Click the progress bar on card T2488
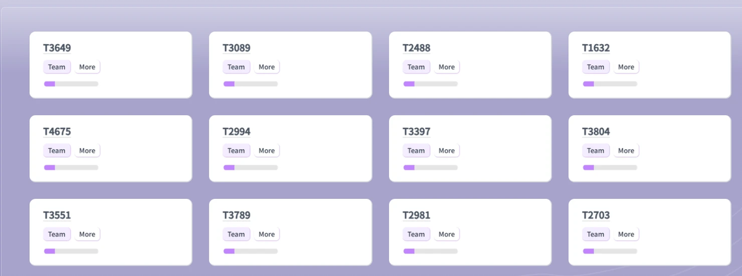 (x=431, y=84)
